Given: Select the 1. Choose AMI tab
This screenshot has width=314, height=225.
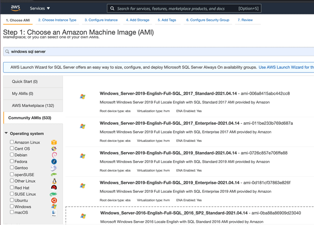Looking at the screenshot, I should coord(18,20).
